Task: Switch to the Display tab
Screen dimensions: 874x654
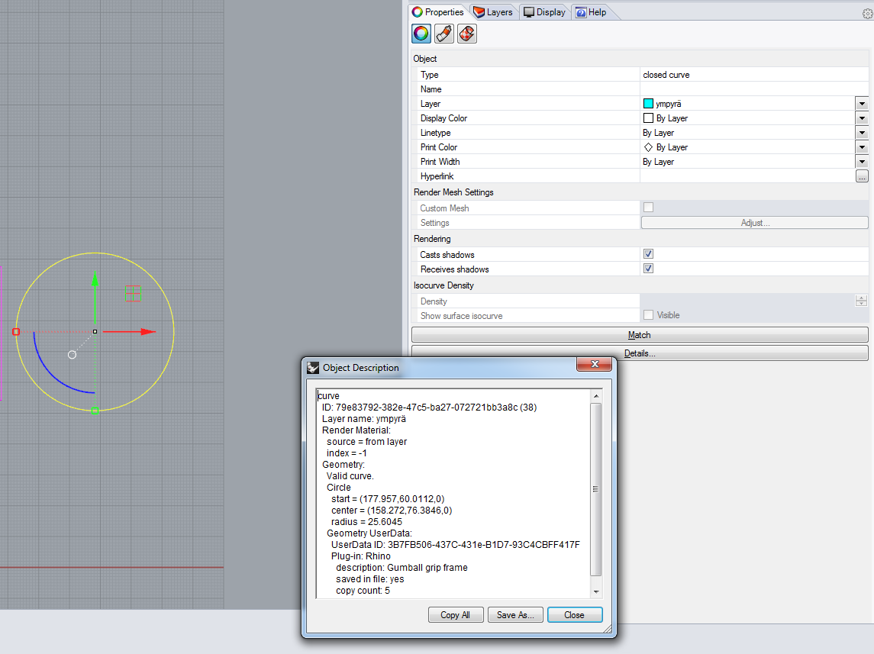Action: pyautogui.click(x=544, y=12)
